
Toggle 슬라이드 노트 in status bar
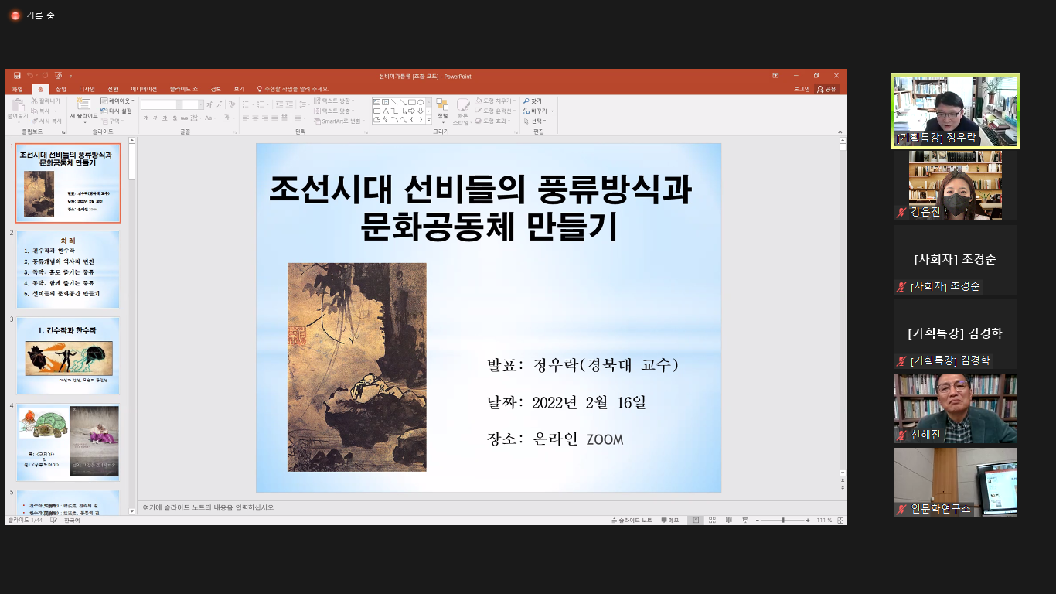tap(632, 521)
